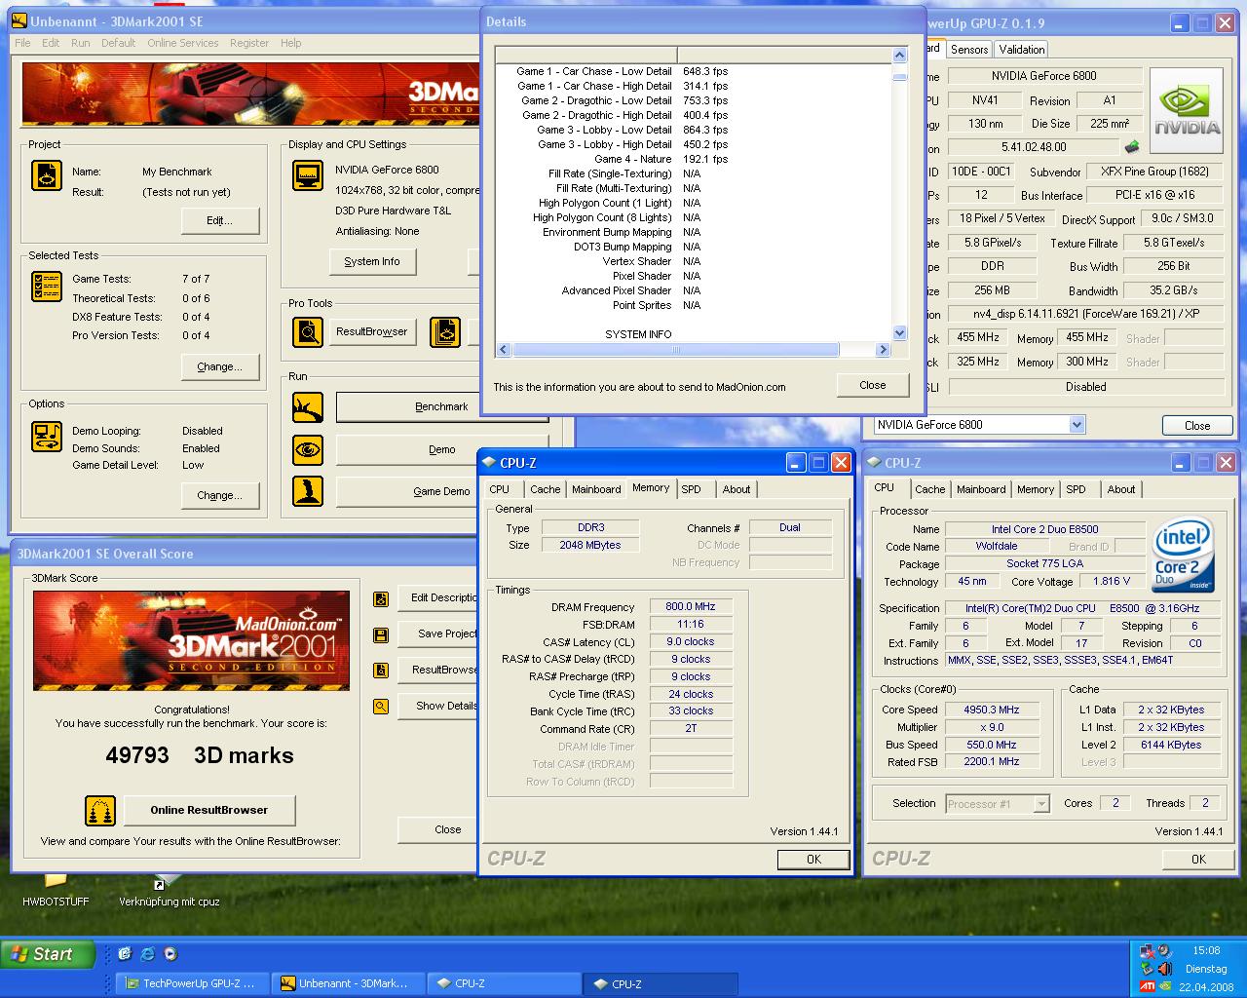The width and height of the screenshot is (1247, 998).
Task: Click the media player quick launch icon
Action: pyautogui.click(x=170, y=954)
